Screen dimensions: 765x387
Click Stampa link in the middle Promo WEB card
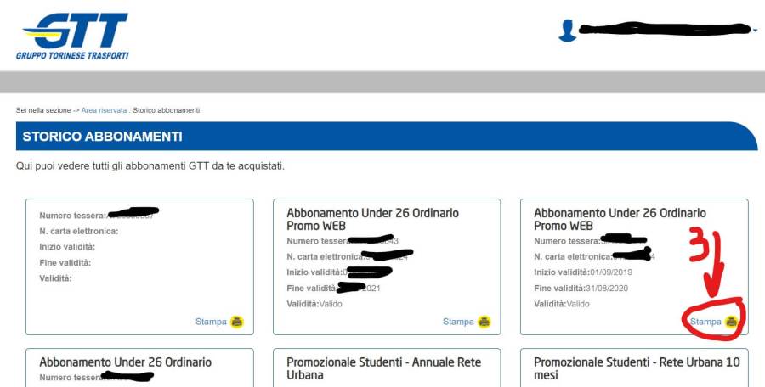coord(458,322)
